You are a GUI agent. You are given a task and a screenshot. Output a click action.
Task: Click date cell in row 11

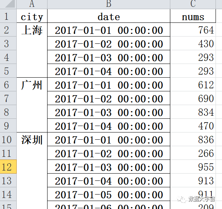[109, 153]
